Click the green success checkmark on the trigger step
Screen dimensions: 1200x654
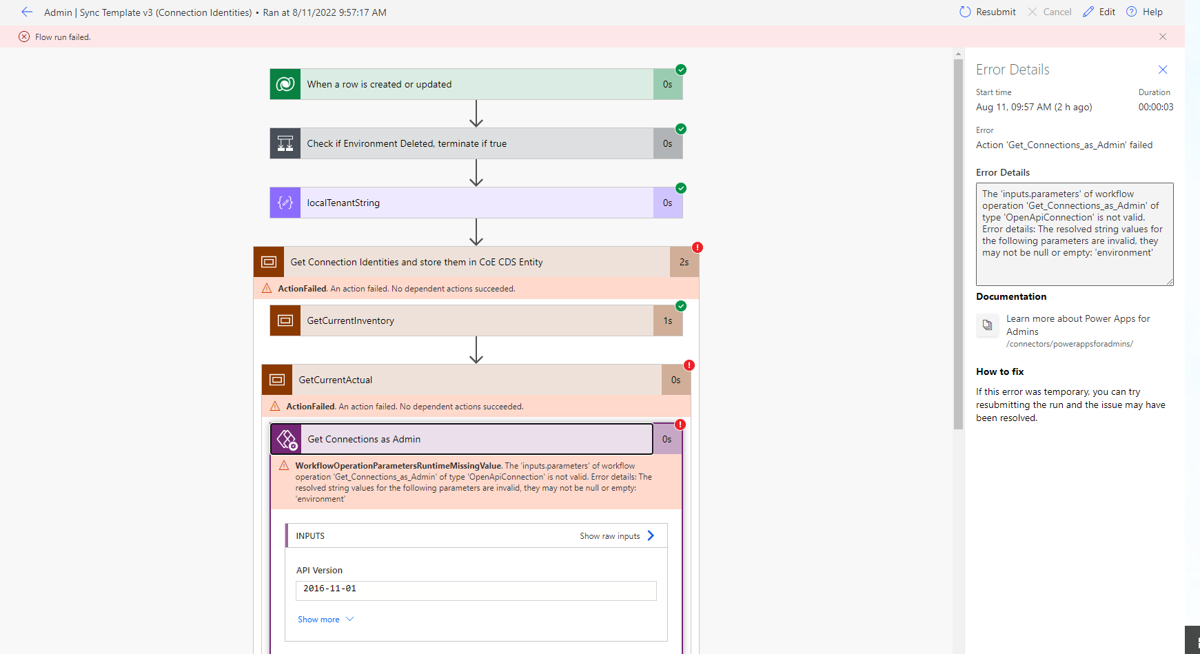click(x=680, y=69)
